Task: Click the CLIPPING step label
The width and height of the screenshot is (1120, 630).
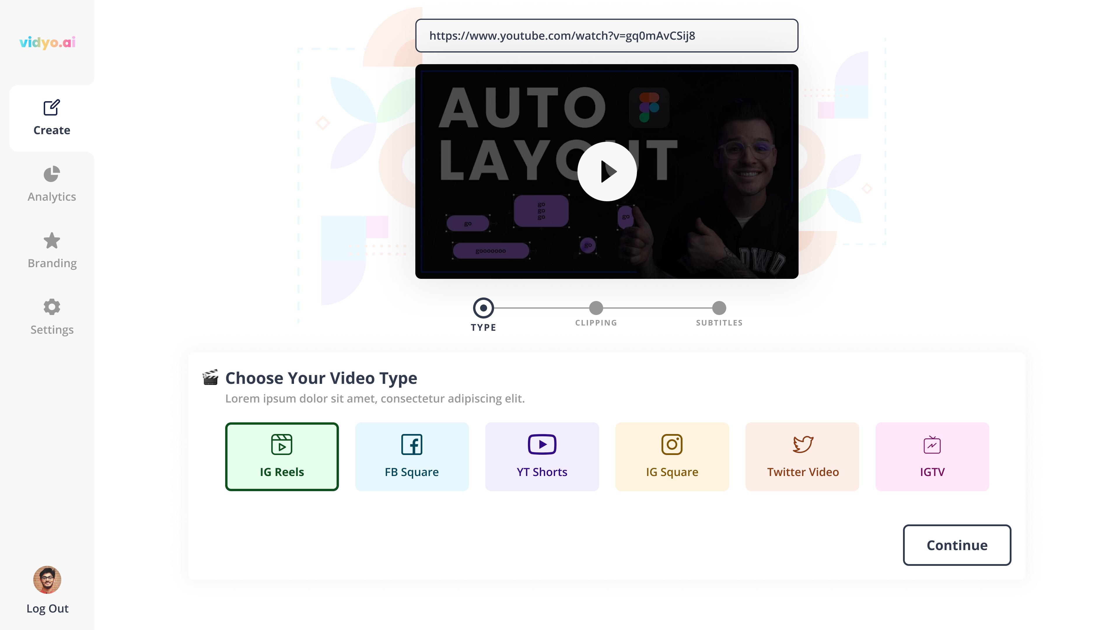Action: (x=596, y=323)
